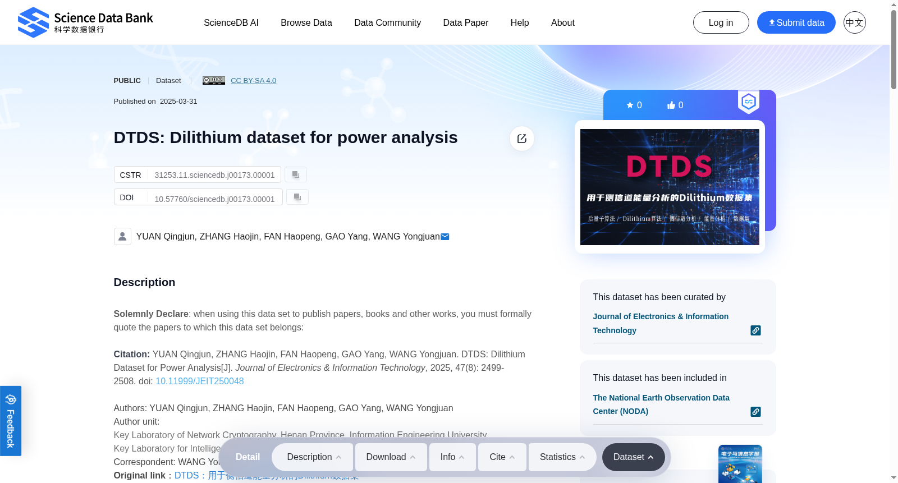
Task: Open the Feedback side tab
Action: (x=11, y=421)
